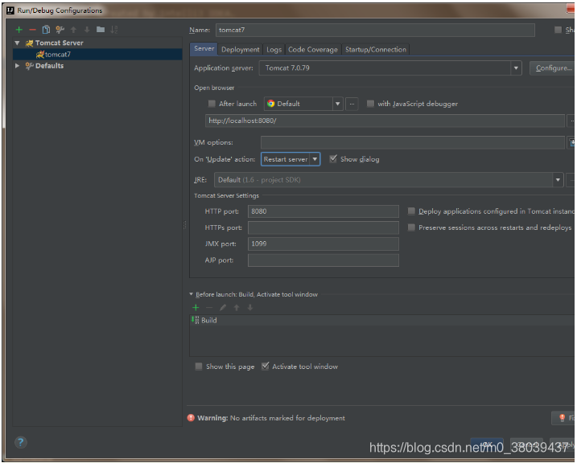Click the AJP port field
The image size is (577, 463).
point(323,260)
